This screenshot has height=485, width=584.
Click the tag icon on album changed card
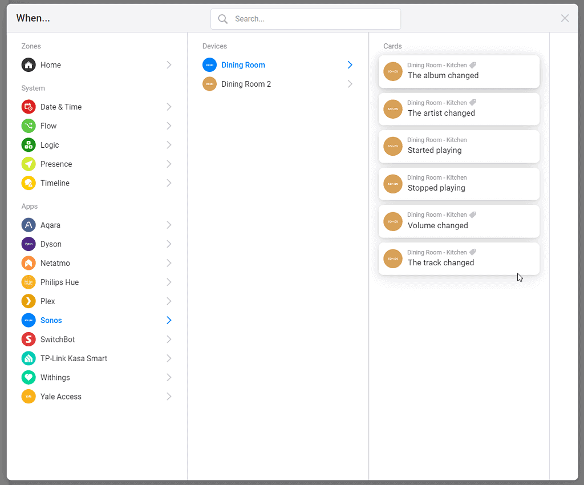pos(473,66)
